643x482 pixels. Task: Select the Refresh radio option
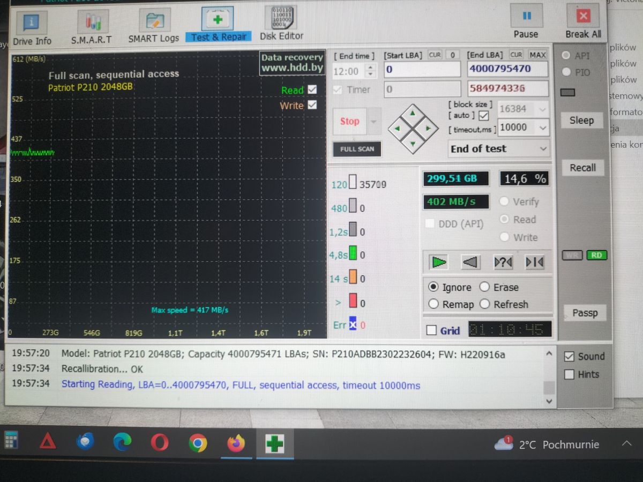coord(485,304)
